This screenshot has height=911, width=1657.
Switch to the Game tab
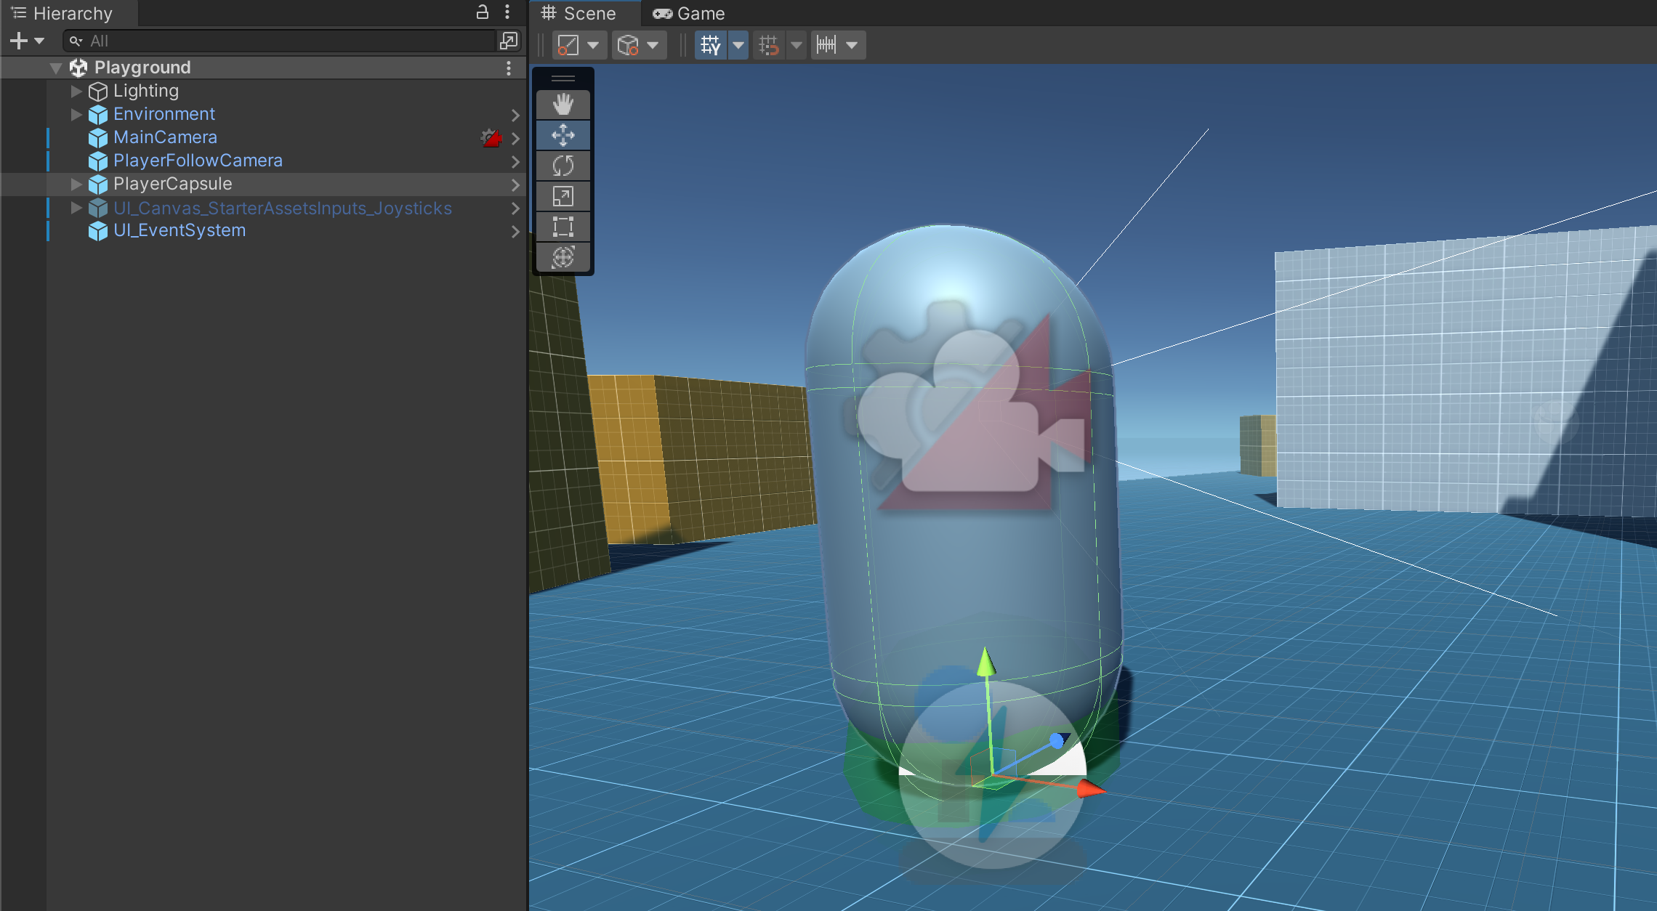(x=688, y=13)
